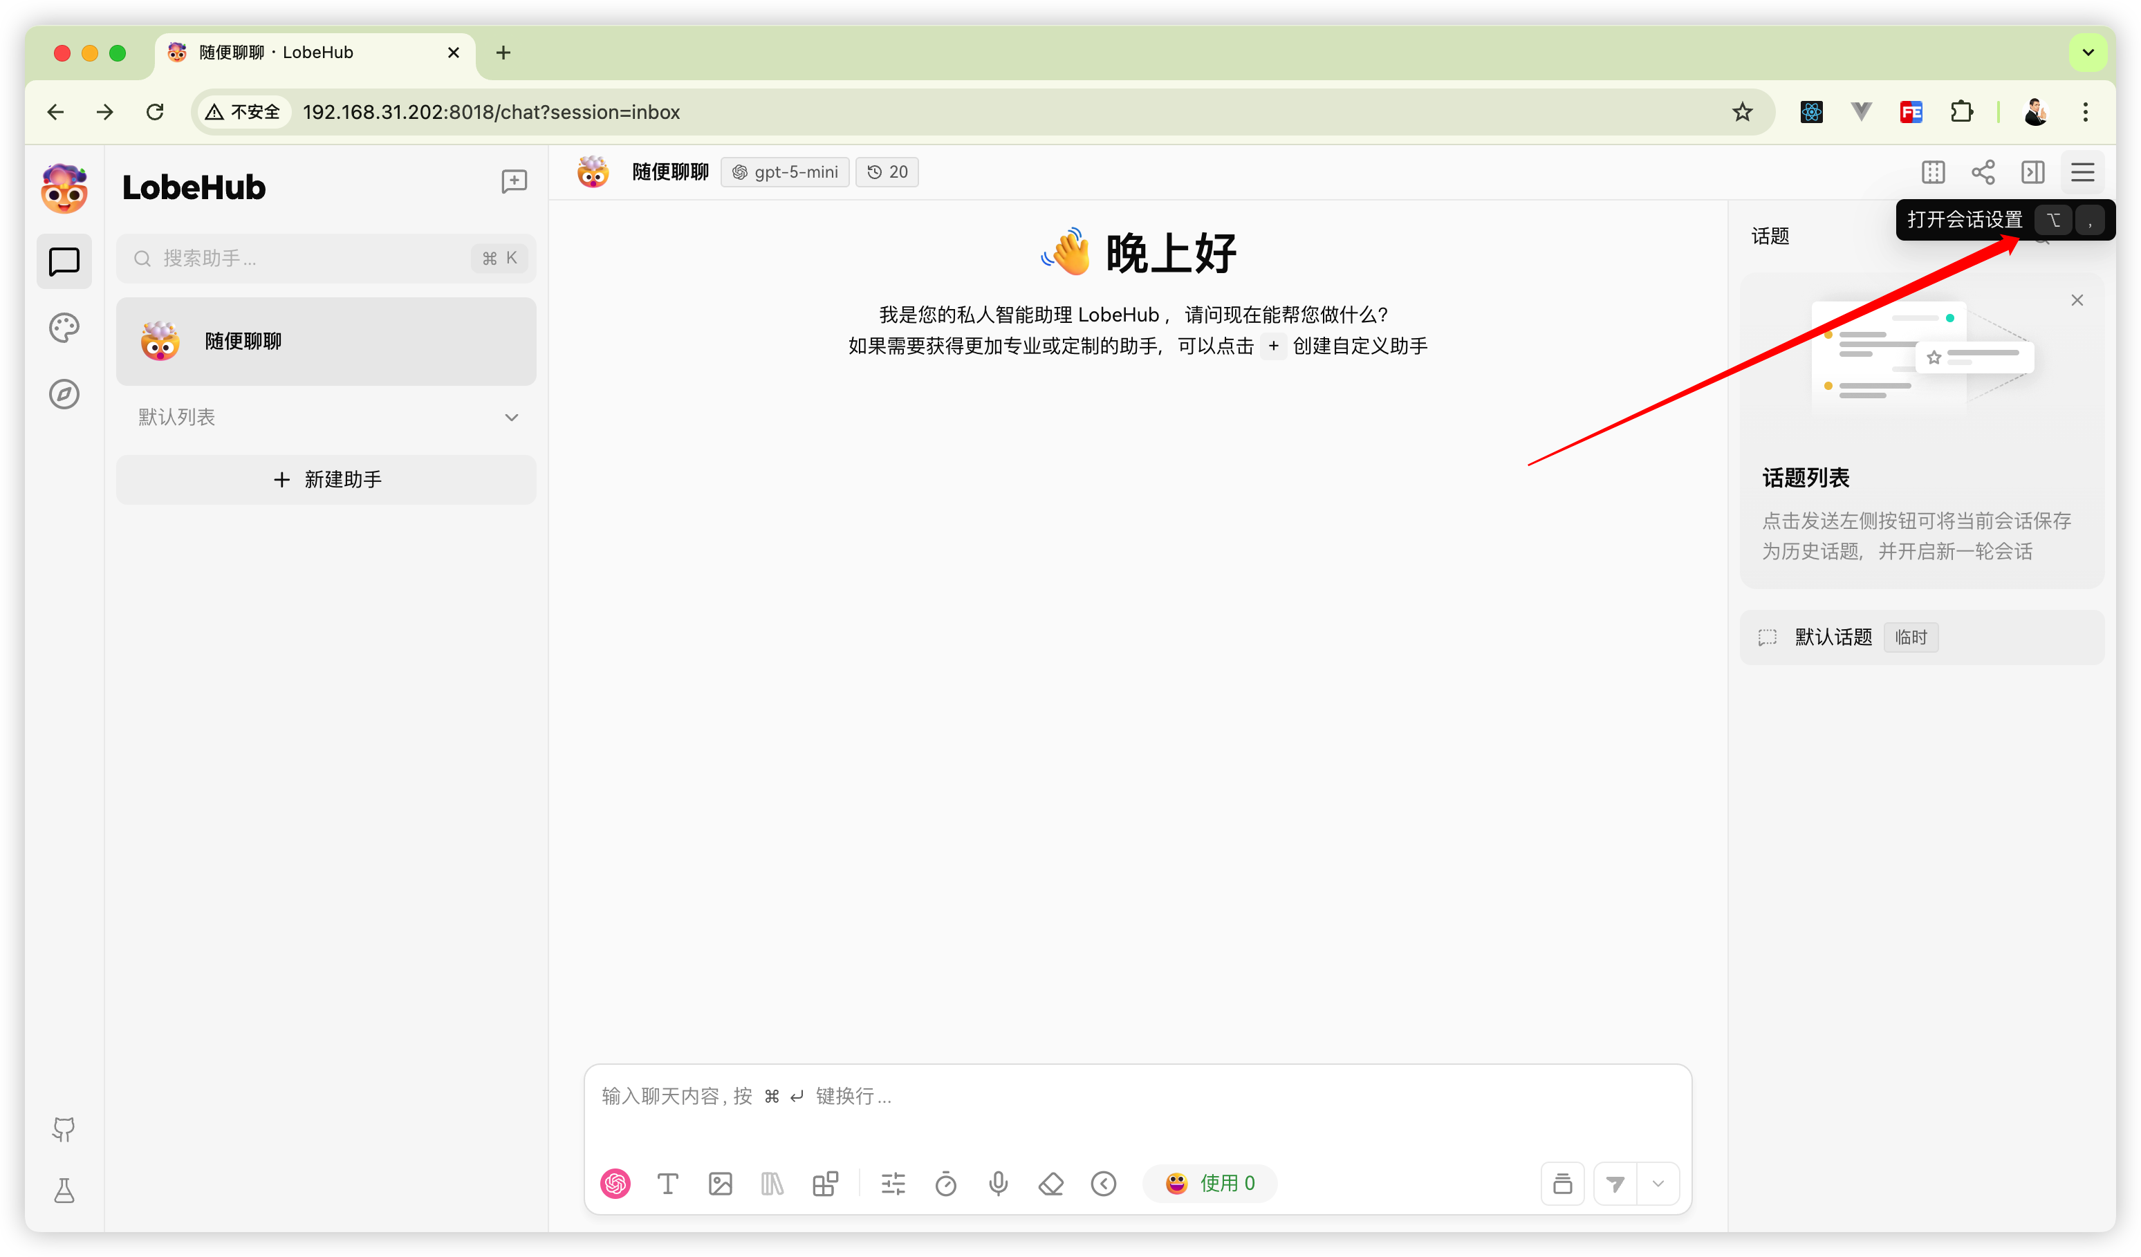Screen dimensions: 2141x1257
Task: Open the painting palette icon in sidebar
Action: pyautogui.click(x=64, y=328)
